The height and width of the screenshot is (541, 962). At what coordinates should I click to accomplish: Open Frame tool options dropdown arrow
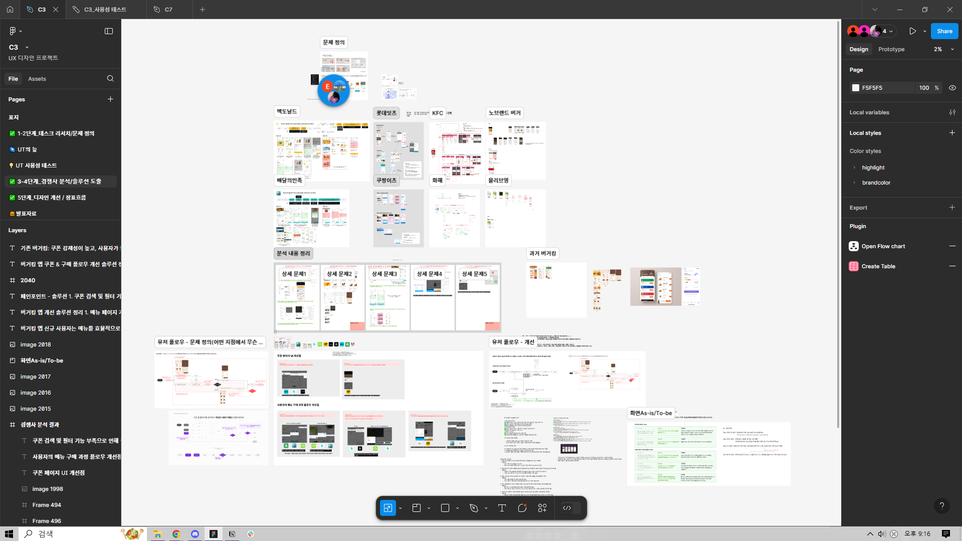click(x=429, y=508)
